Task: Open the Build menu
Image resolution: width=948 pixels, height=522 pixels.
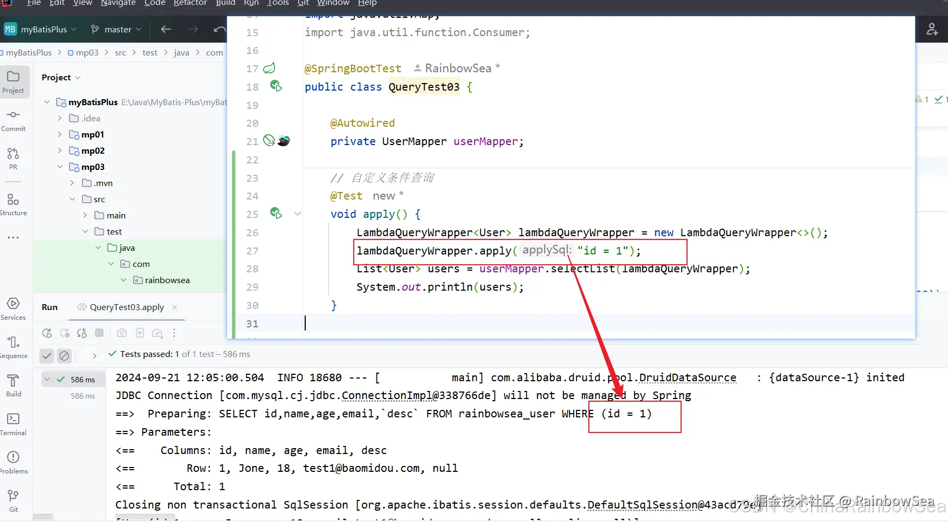Action: (225, 3)
